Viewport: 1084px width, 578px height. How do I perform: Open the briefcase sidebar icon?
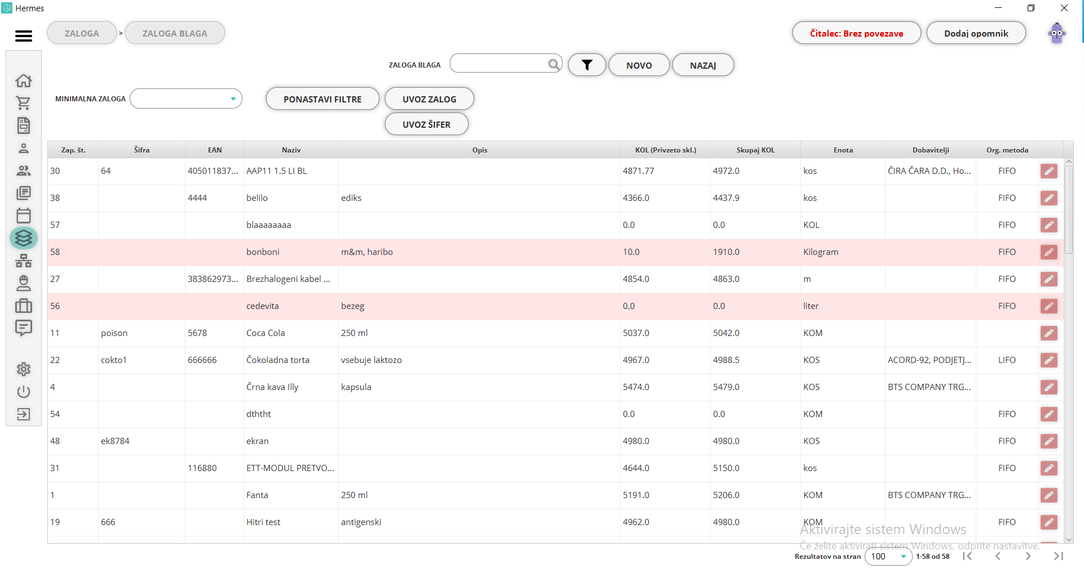coord(24,306)
